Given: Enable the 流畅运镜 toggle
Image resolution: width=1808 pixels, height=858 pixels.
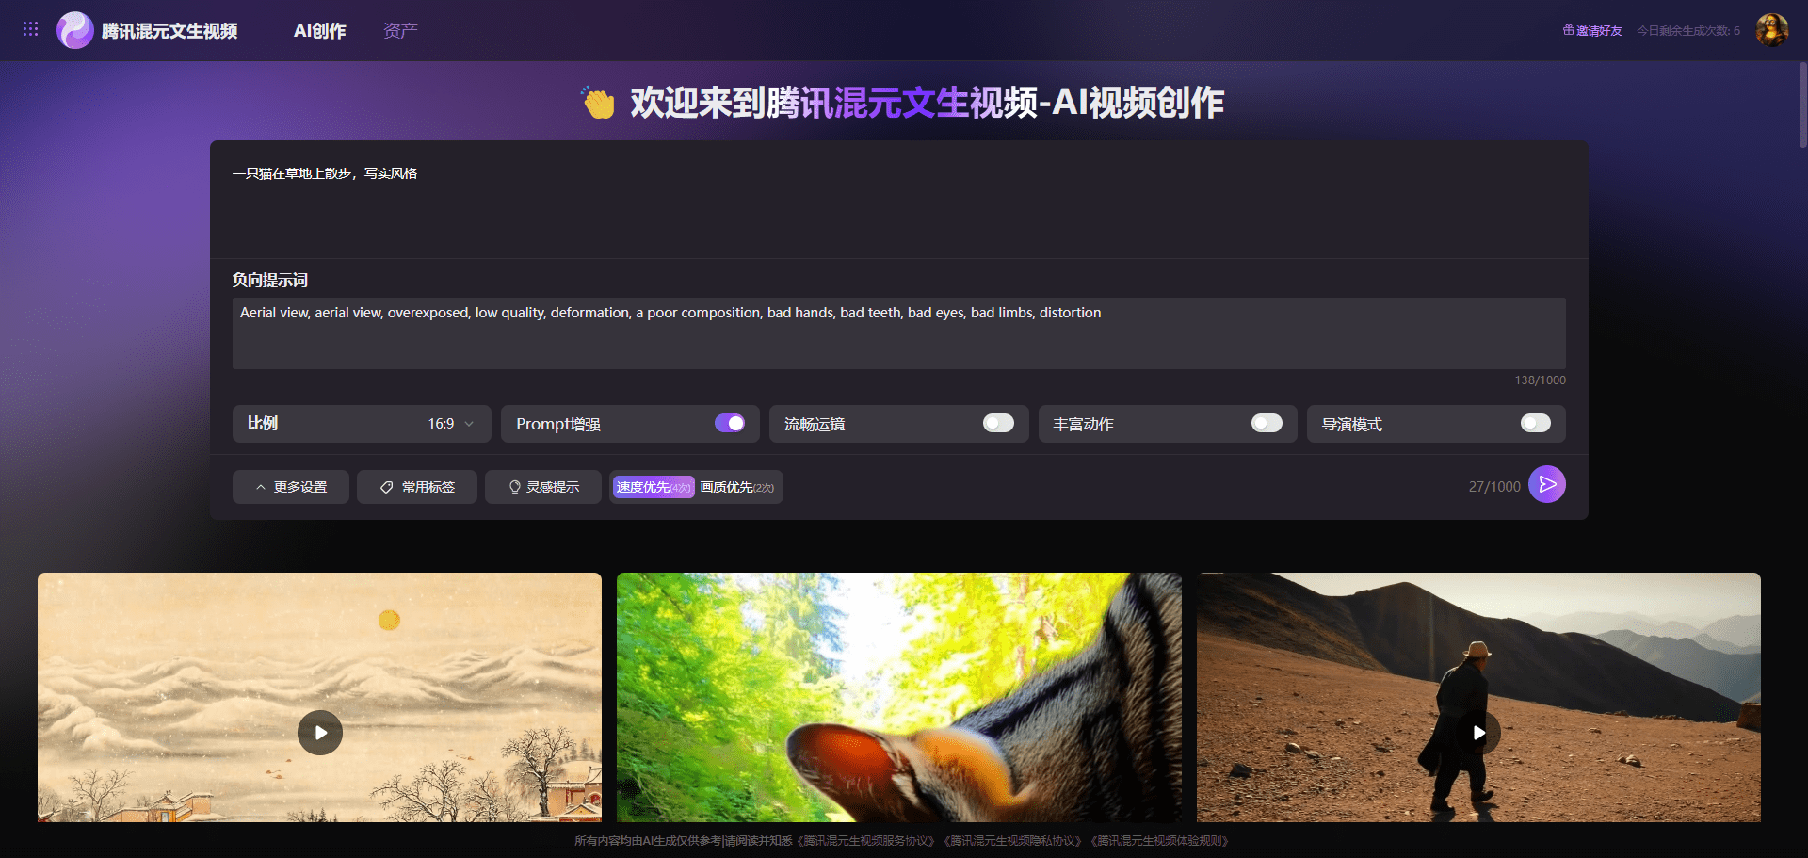Looking at the screenshot, I should 998,423.
